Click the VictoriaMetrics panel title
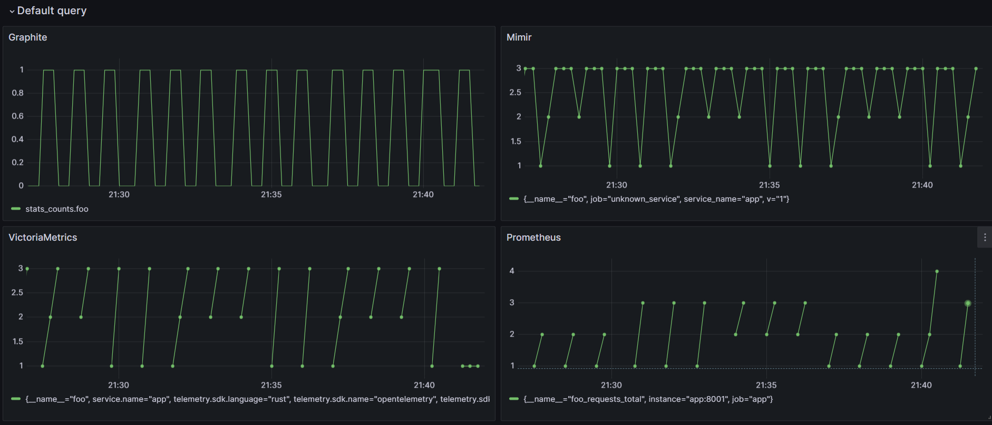Screen dimensions: 992x425 43,238
